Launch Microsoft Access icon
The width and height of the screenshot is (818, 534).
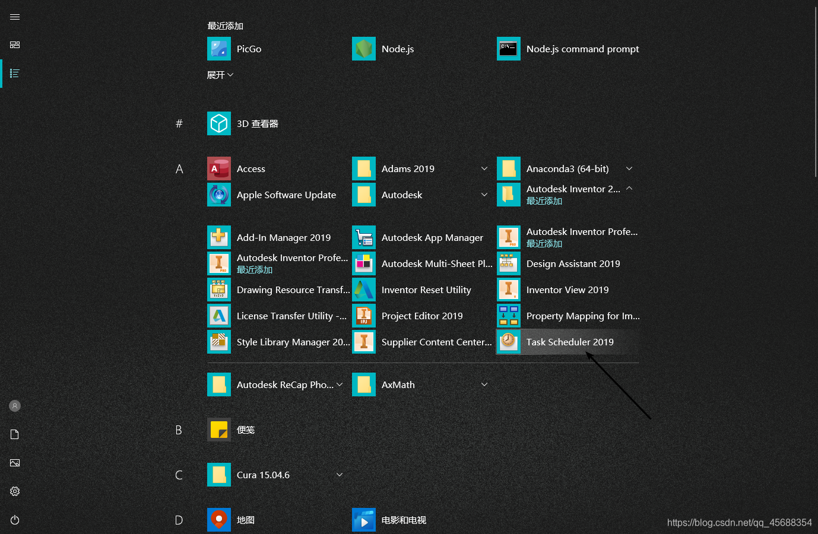pos(219,169)
